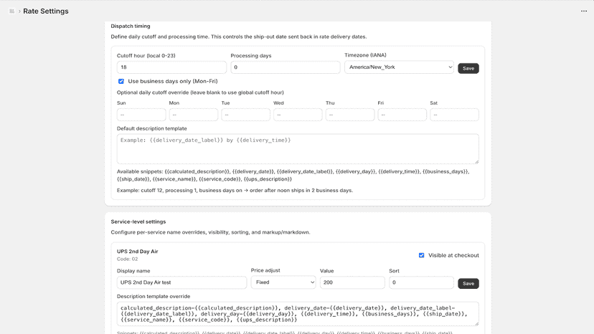Click the breadcrumb chevron separator
This screenshot has width=594, height=334.
click(x=19, y=11)
